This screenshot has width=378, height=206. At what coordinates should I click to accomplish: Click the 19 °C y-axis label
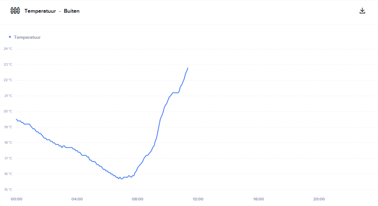tap(8, 127)
